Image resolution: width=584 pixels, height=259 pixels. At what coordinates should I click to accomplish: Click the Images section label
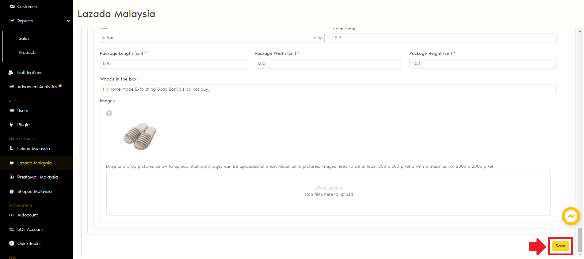click(107, 101)
